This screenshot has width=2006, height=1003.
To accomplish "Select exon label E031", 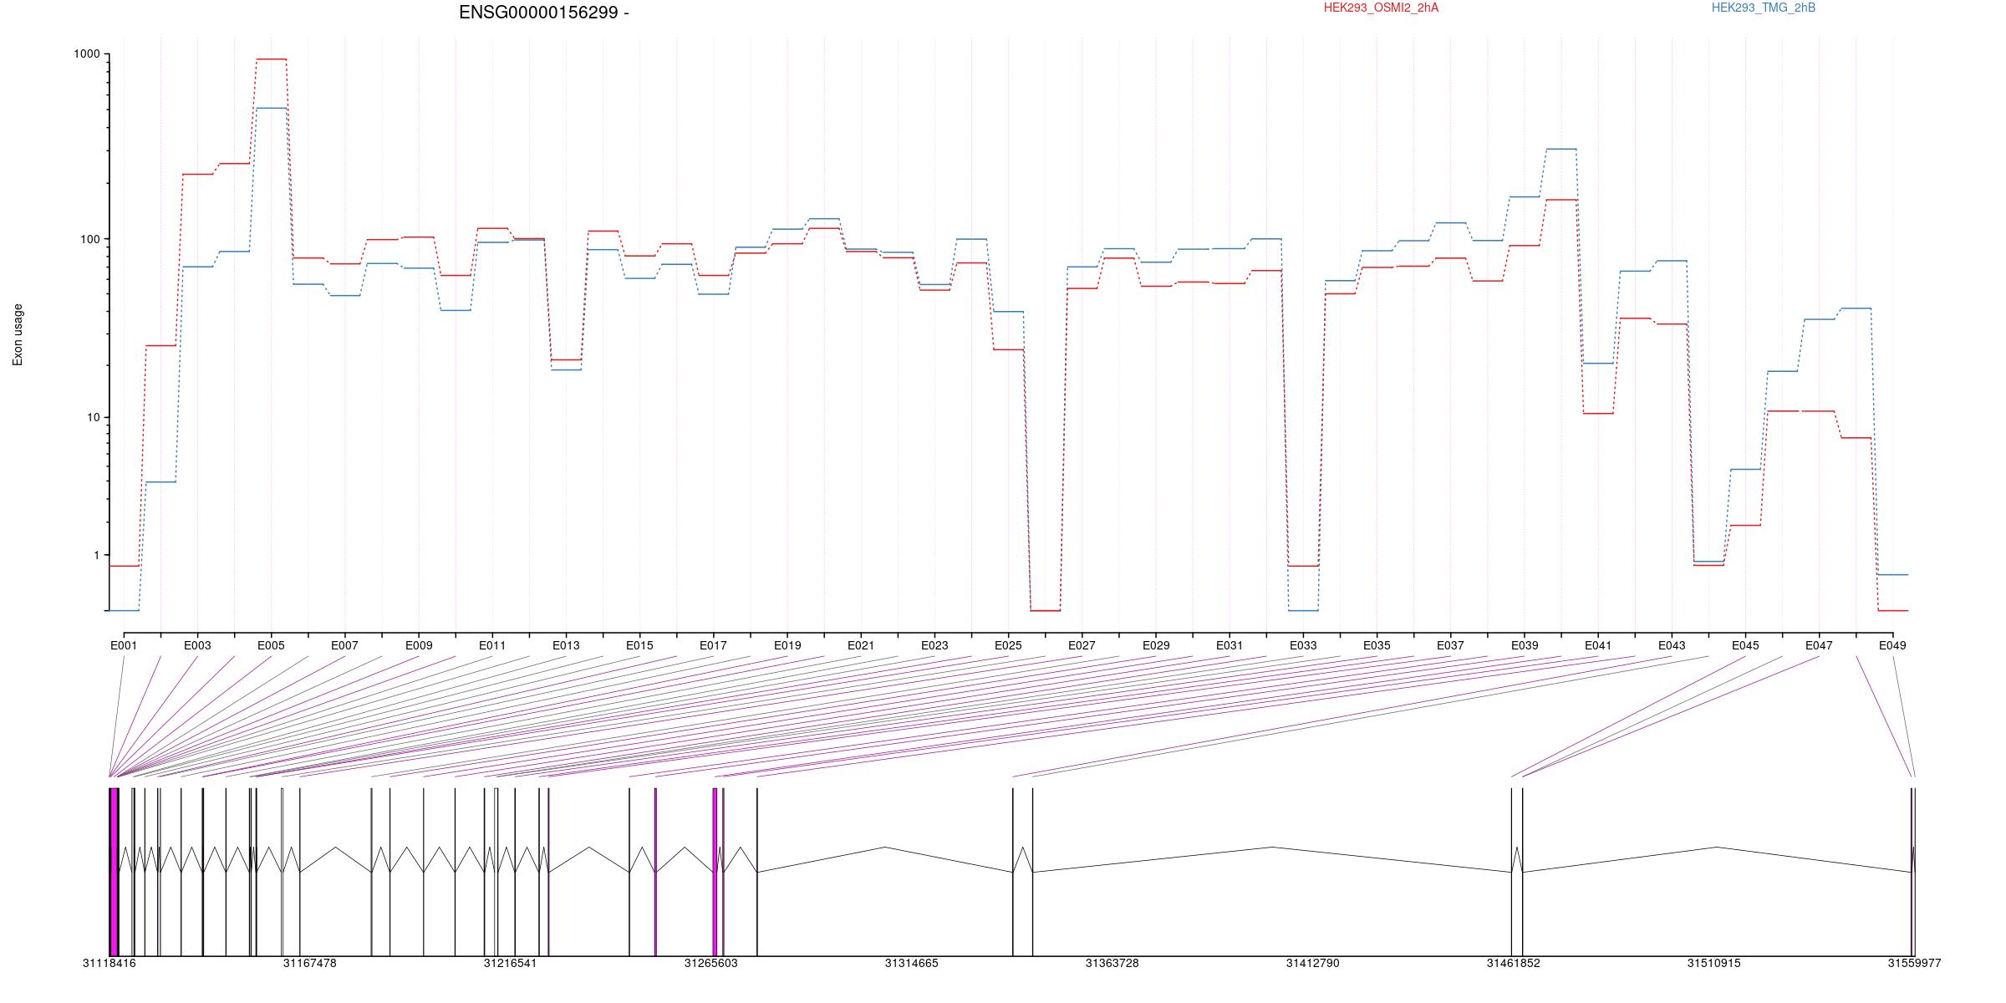I will pos(1230,645).
